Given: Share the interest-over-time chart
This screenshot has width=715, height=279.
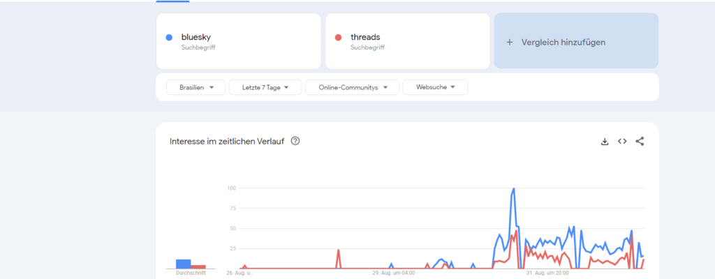Looking at the screenshot, I should pos(640,142).
